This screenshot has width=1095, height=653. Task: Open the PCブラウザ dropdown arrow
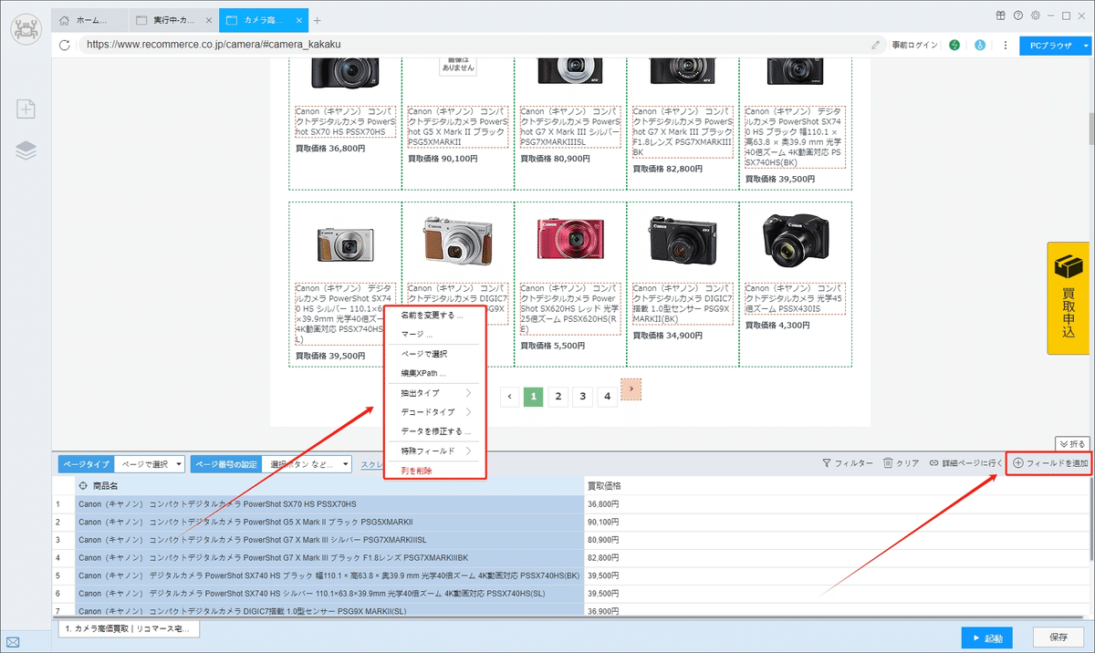click(1086, 45)
